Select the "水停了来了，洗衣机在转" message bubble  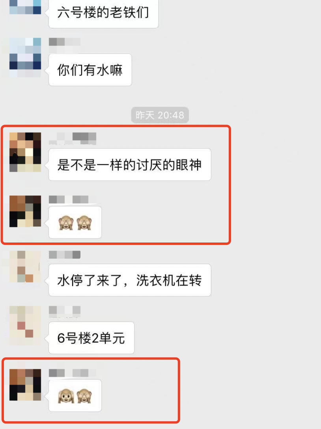(x=130, y=280)
